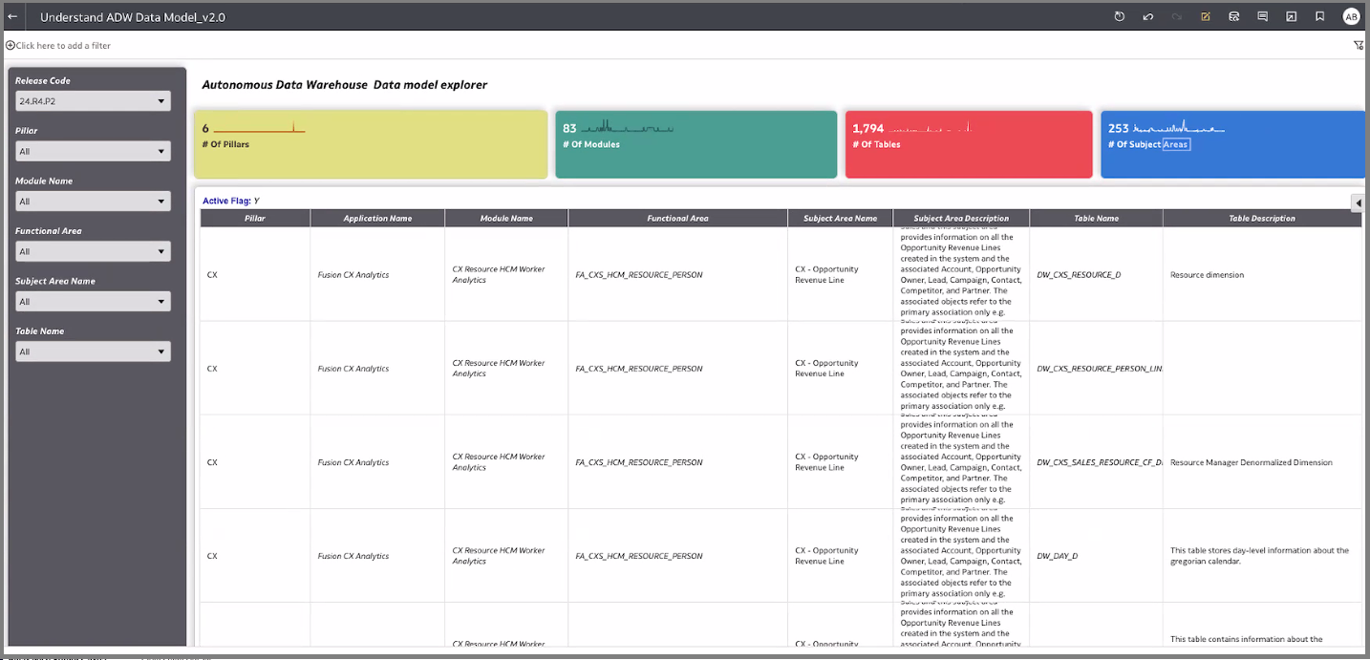Click the 'Active Flag: Y' label
The height and width of the screenshot is (660, 1370).
point(231,201)
